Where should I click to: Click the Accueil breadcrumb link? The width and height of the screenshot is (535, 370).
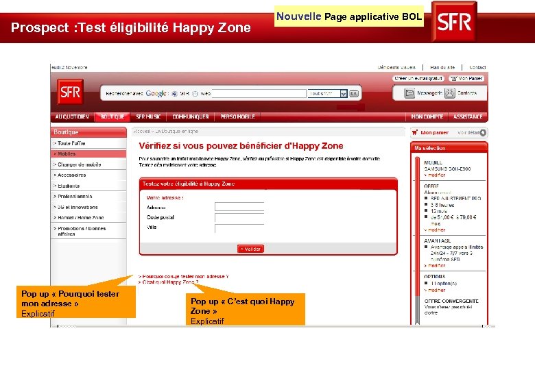pos(141,131)
